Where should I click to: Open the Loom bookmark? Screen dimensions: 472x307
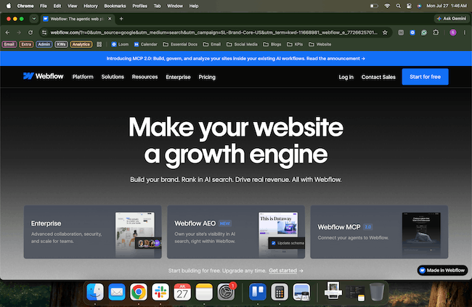click(120, 44)
